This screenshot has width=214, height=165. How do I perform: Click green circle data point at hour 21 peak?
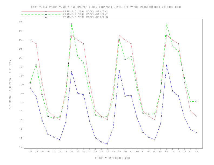[x=72, y=24]
